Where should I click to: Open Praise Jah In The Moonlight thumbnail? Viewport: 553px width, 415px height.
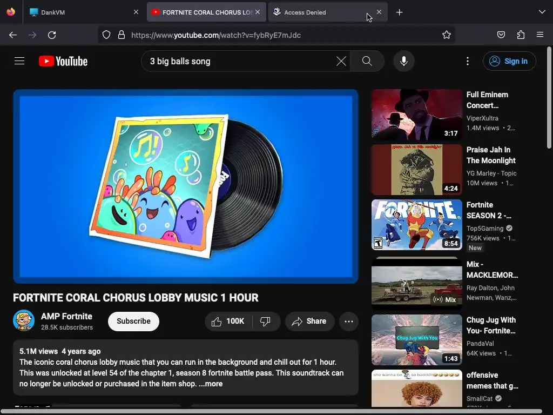point(416,170)
